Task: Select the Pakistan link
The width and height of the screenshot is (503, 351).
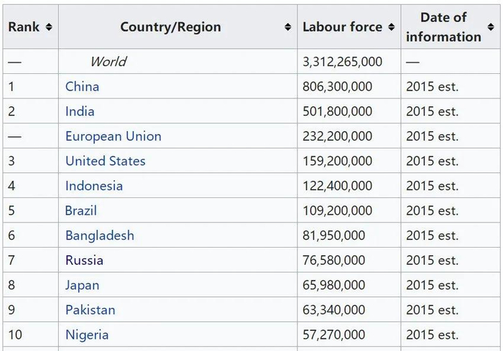Action: [x=90, y=310]
